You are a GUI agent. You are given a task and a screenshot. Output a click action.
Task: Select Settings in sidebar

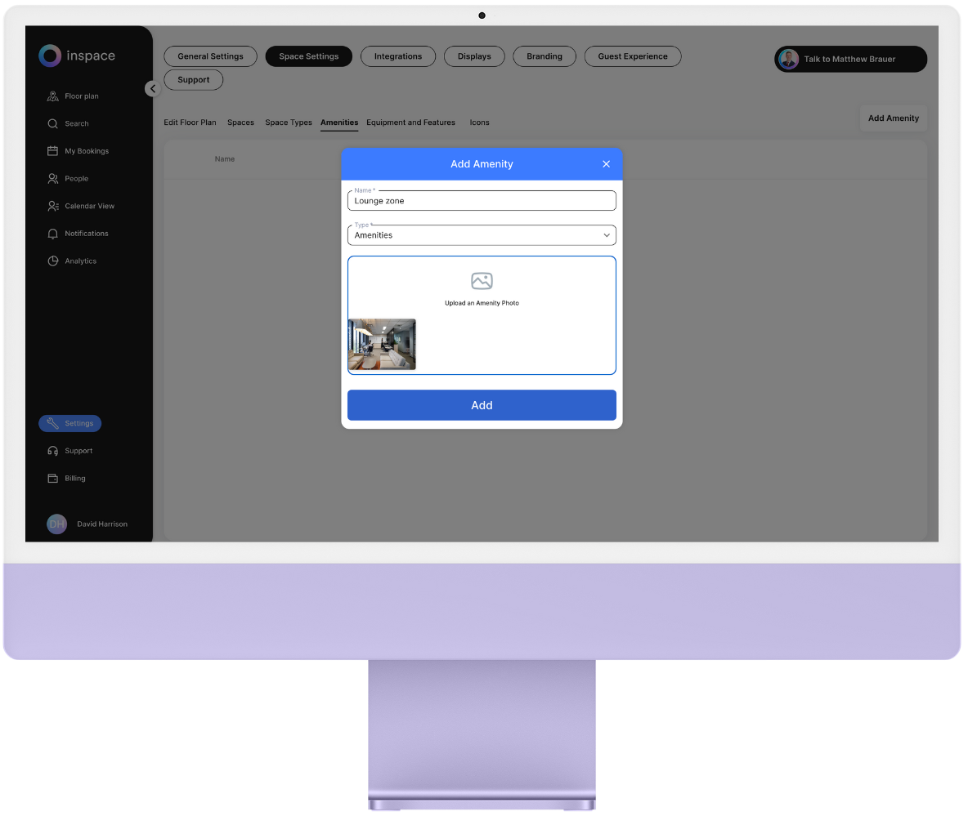point(69,423)
